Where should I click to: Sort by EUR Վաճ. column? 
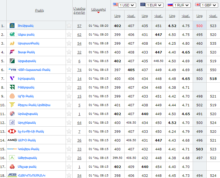158,16
